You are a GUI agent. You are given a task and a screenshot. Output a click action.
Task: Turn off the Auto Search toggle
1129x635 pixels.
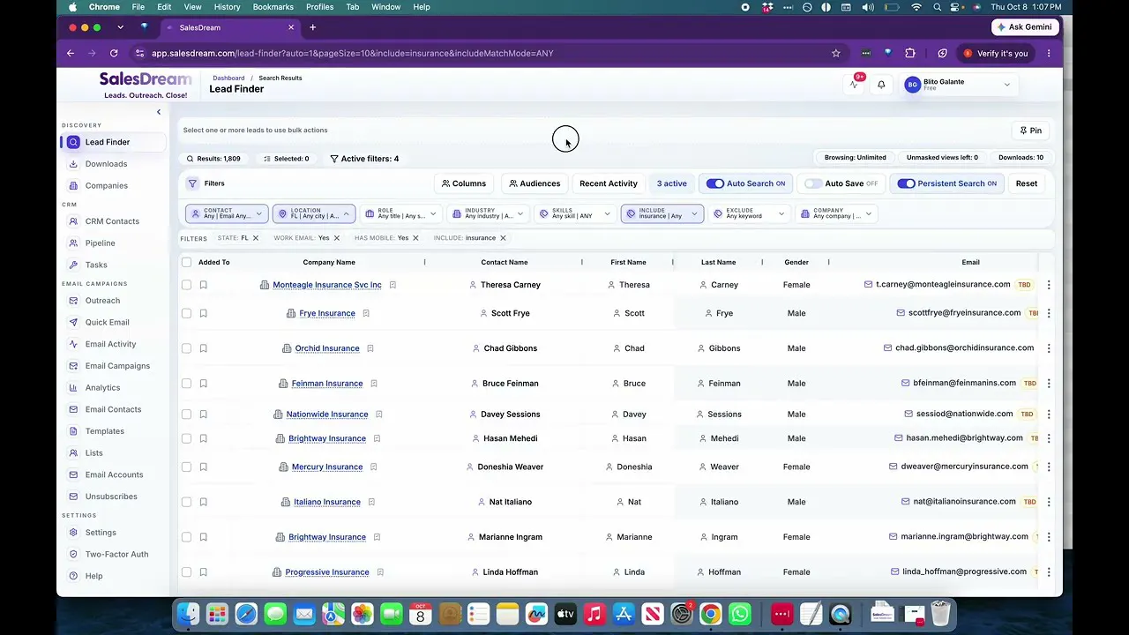715,183
